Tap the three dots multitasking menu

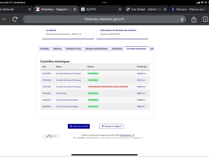[x=104, y=3]
